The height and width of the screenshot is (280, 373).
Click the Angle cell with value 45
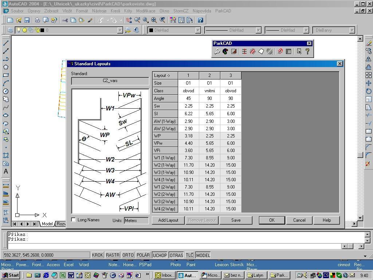coord(188,98)
